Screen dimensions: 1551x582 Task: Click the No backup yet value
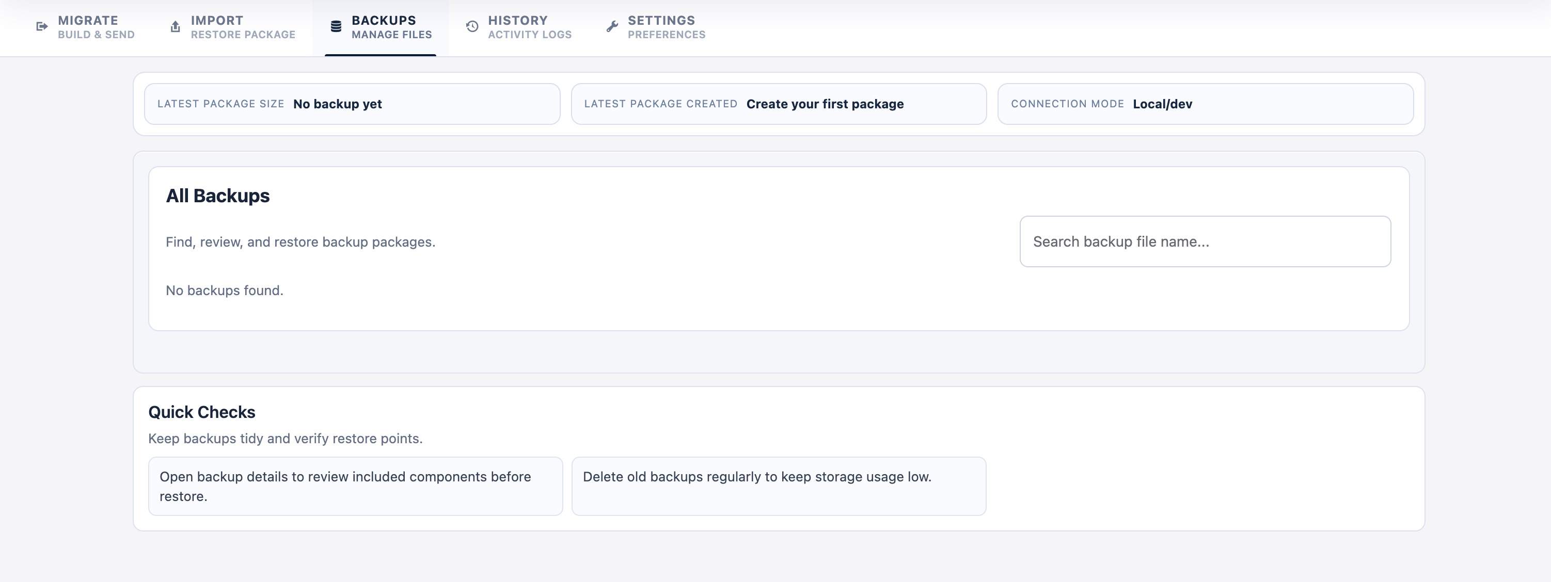pos(337,104)
